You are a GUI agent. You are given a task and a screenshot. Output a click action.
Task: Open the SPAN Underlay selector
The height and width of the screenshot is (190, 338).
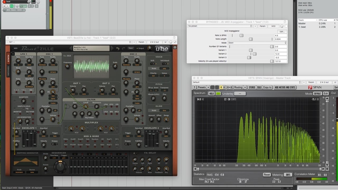click(x=240, y=93)
